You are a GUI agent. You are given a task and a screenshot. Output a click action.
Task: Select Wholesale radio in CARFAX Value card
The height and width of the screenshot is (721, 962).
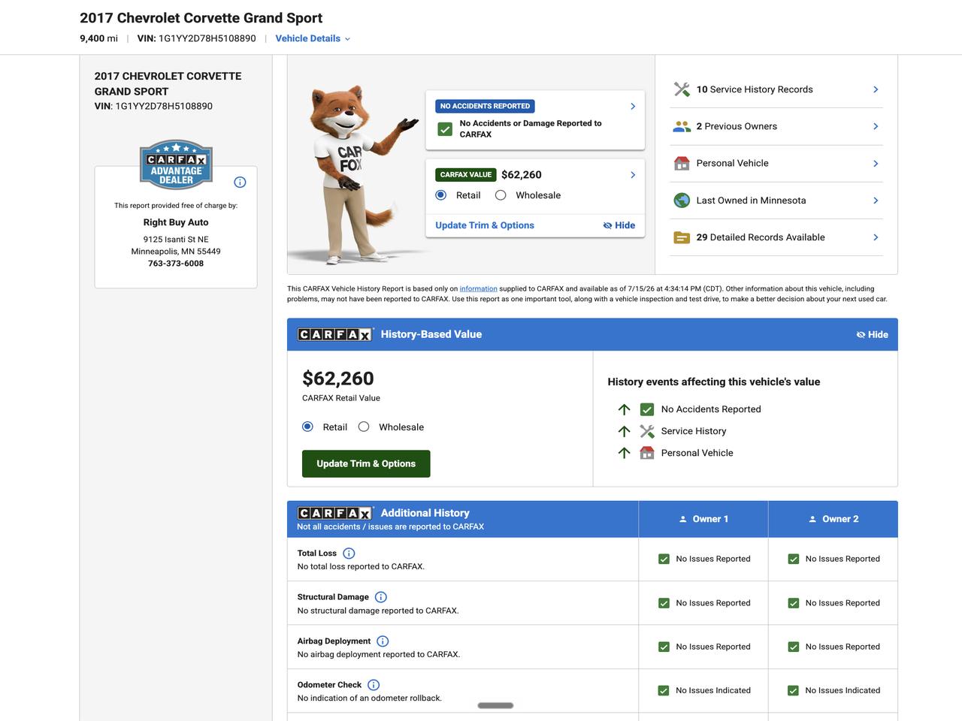click(x=501, y=195)
